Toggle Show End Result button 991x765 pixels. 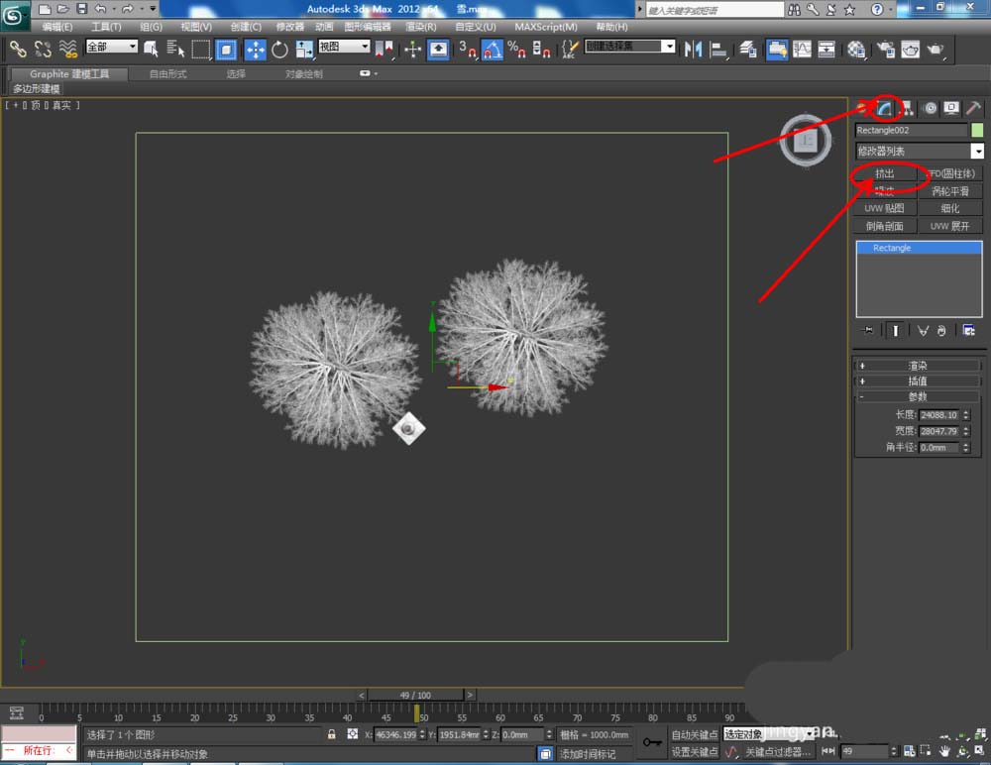896,330
